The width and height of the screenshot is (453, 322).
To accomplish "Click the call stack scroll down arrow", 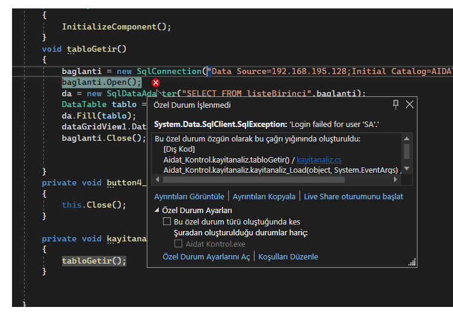I will pyautogui.click(x=407, y=169).
